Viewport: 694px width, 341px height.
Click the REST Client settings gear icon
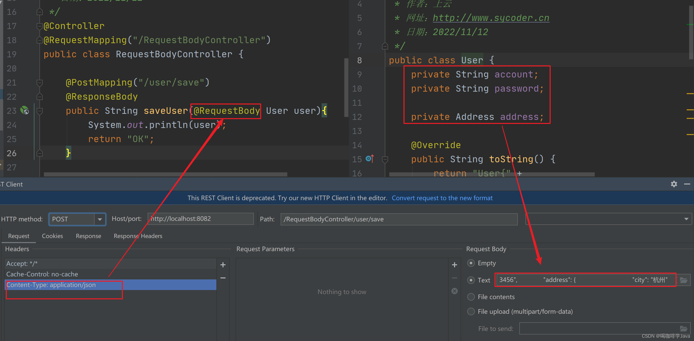click(x=674, y=184)
